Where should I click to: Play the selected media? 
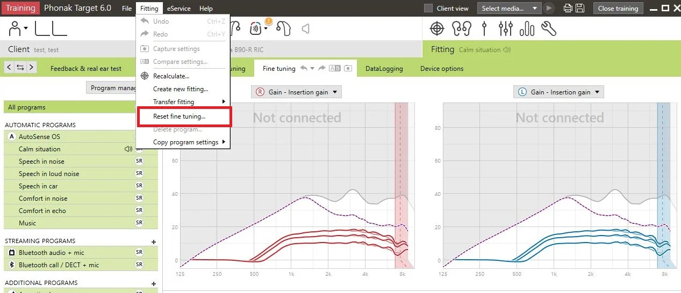tap(549, 8)
